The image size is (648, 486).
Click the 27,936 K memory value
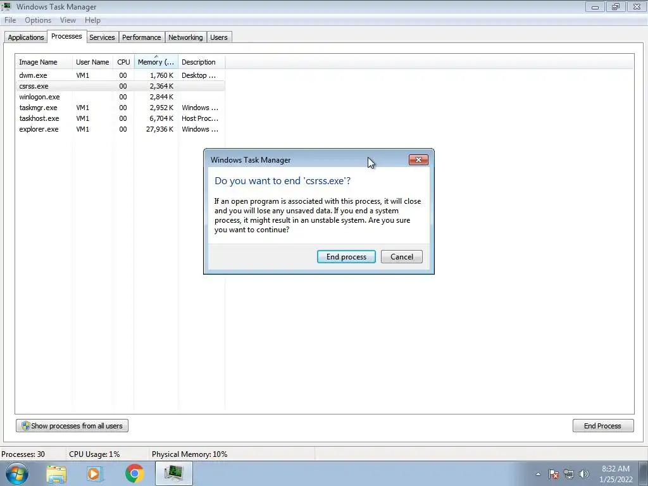[x=159, y=129]
